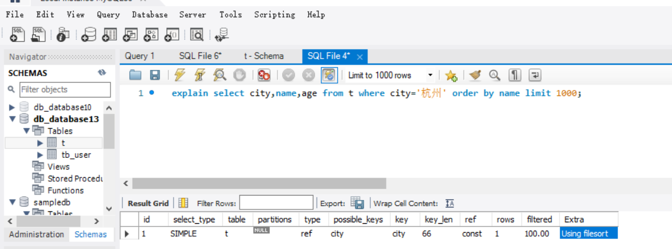672x249 pixels.
Task: Search table data icon
Action: click(x=197, y=34)
